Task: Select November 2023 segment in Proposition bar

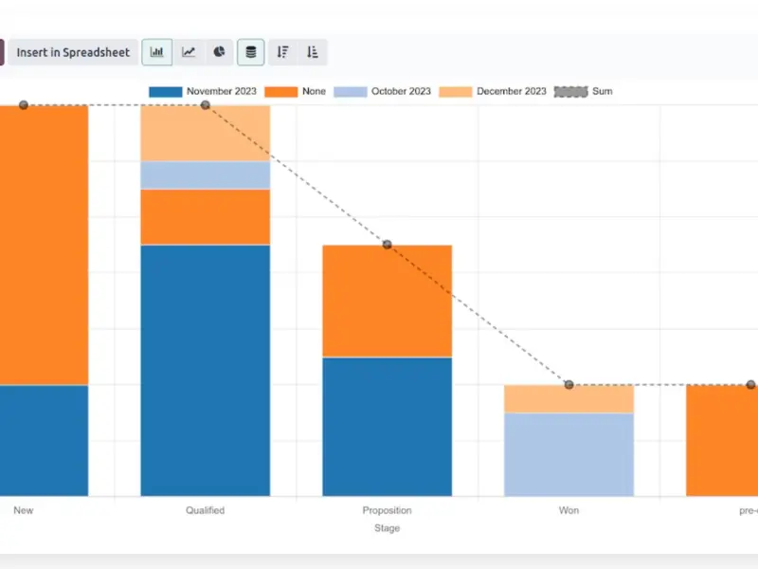Action: pos(387,427)
